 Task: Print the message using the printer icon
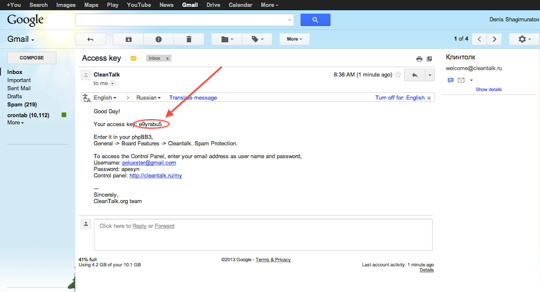click(x=419, y=59)
